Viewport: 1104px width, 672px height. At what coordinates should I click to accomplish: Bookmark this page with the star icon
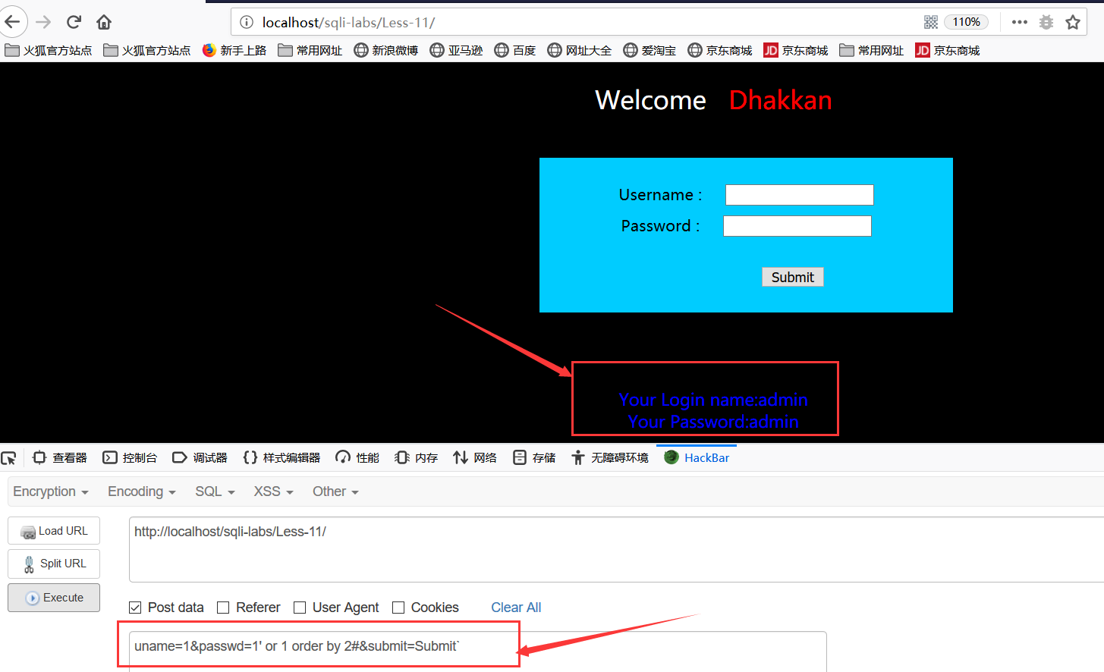(1073, 22)
